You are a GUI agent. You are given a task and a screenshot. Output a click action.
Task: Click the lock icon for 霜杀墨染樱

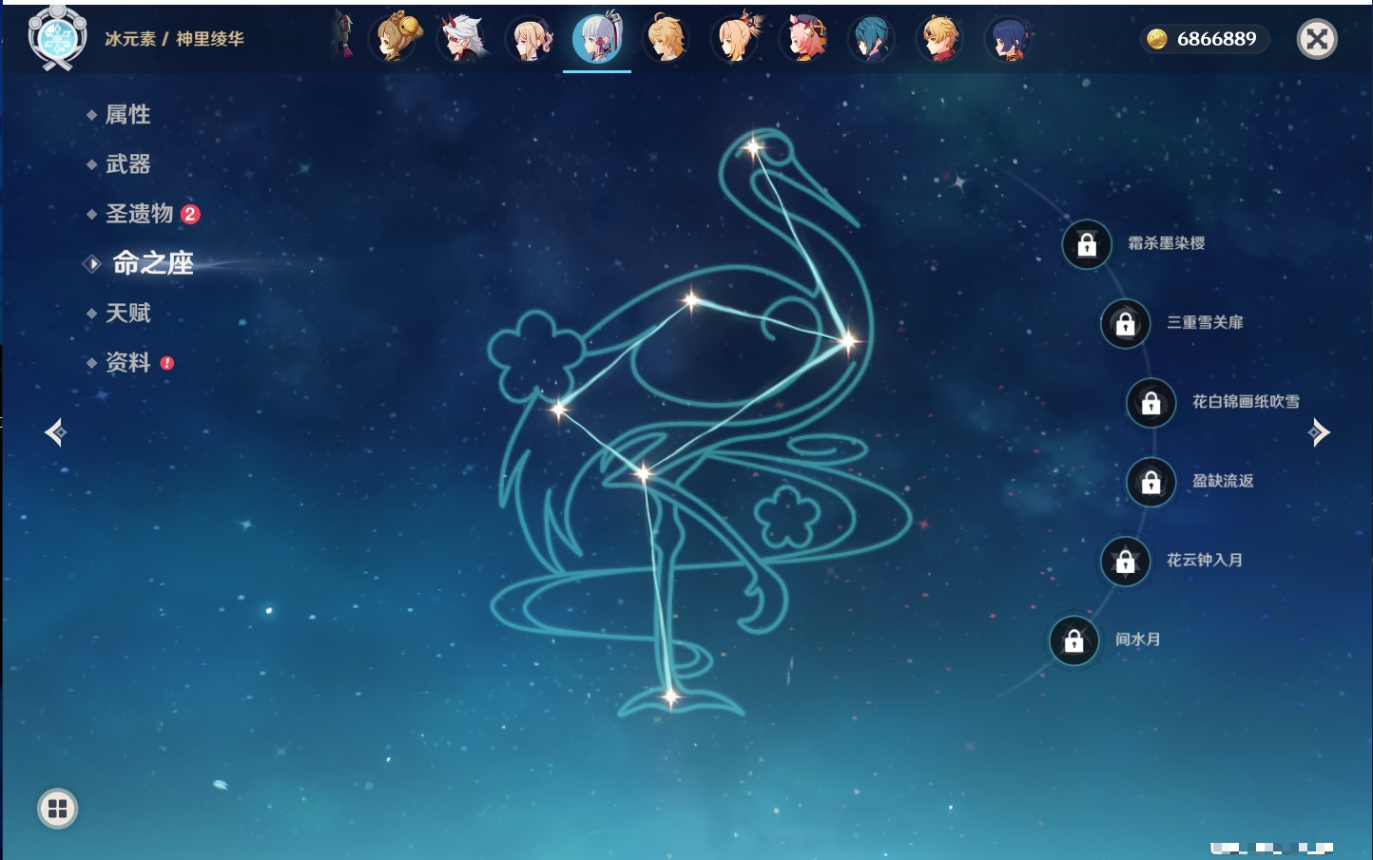[1087, 244]
